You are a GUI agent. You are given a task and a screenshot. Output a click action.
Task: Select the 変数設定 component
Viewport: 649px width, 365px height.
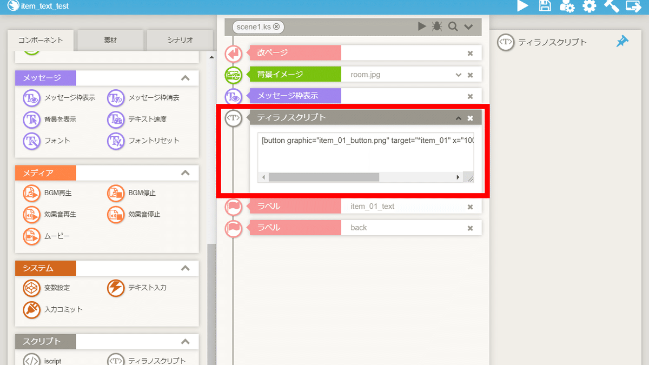click(47, 288)
